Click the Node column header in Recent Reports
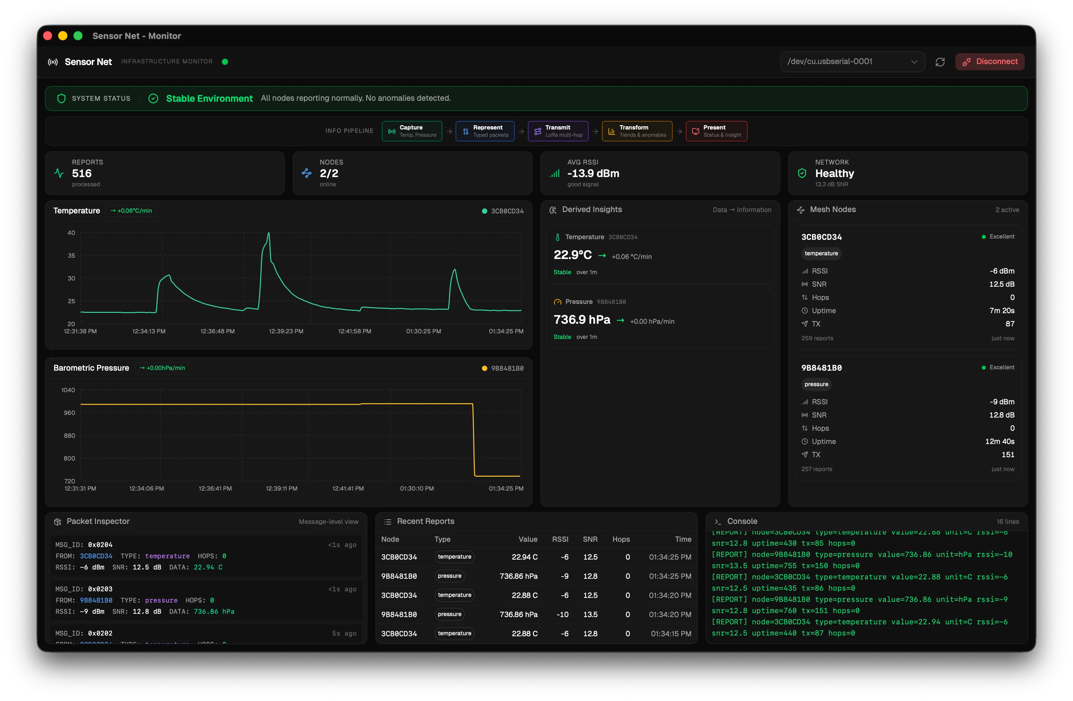This screenshot has height=701, width=1073. (x=390, y=539)
